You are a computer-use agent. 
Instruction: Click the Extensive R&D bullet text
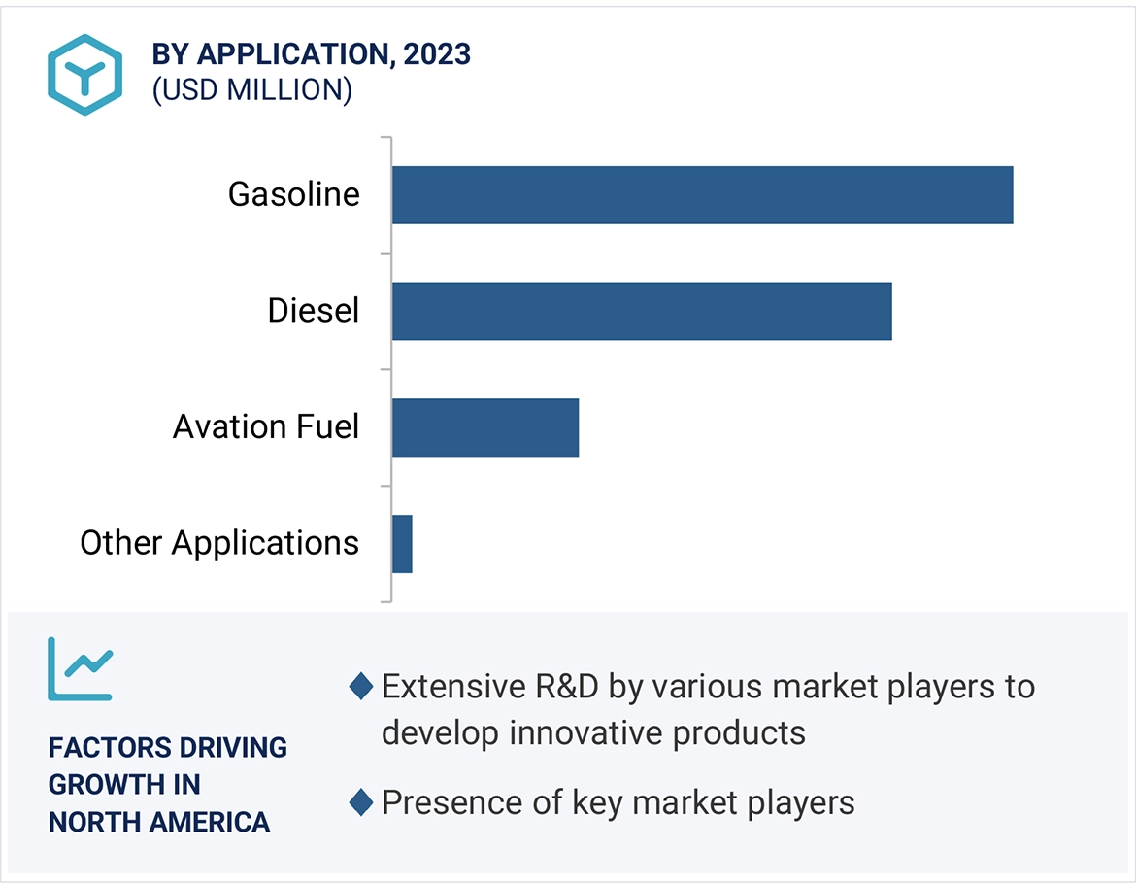point(708,687)
